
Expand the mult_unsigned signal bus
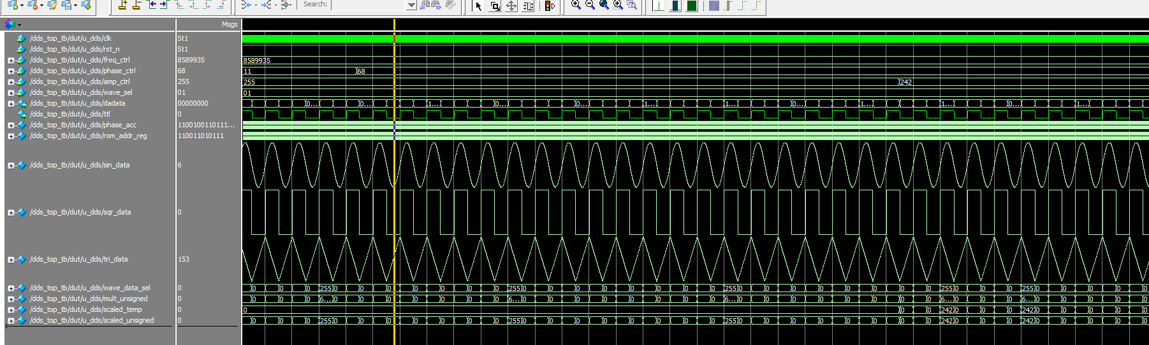[x=11, y=299]
